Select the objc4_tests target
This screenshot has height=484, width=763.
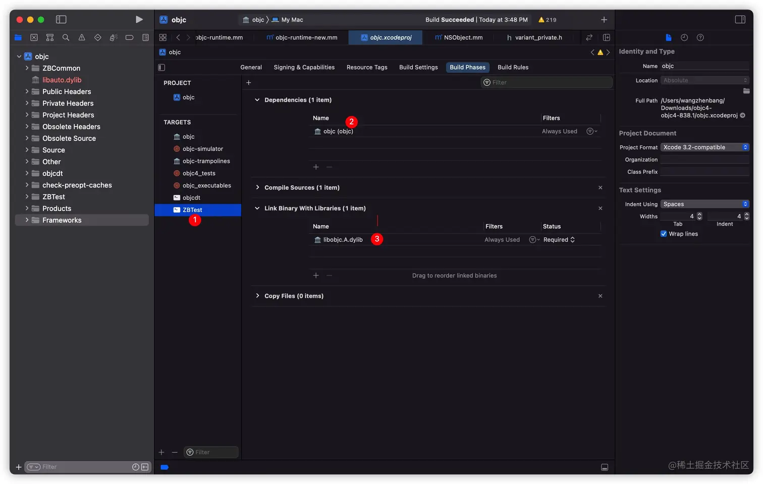[x=198, y=173]
